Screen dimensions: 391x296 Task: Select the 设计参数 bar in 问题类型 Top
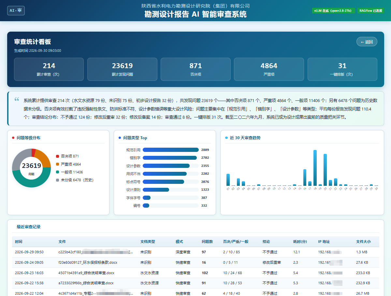[x=166, y=166]
